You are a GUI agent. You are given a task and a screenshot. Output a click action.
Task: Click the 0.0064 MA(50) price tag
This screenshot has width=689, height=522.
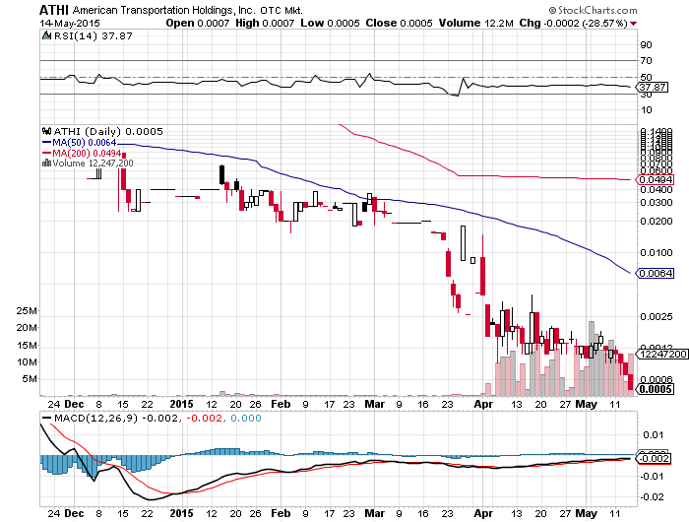656,273
